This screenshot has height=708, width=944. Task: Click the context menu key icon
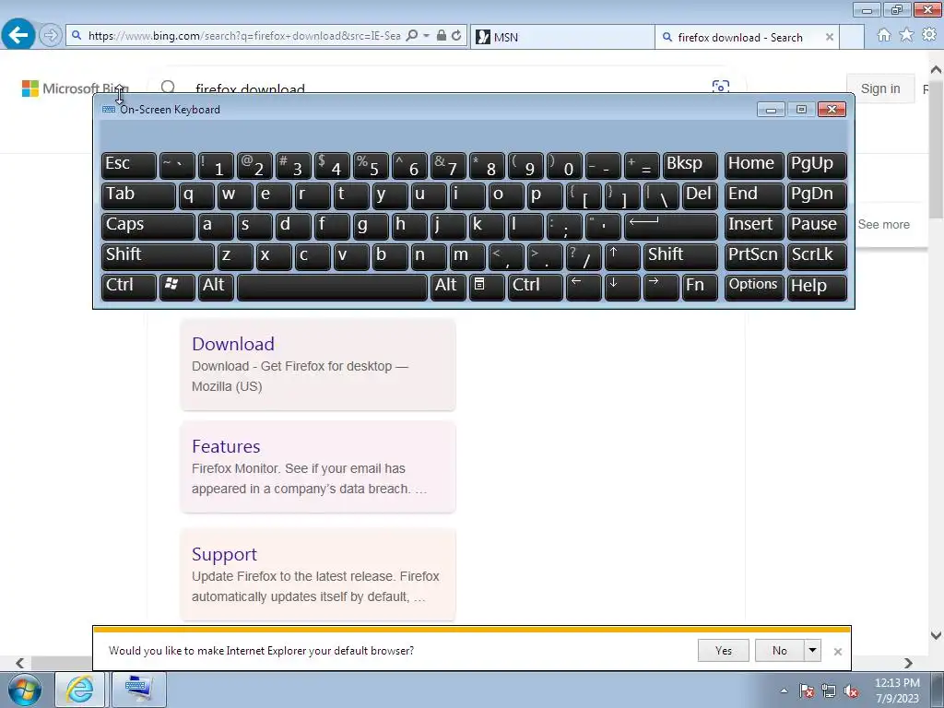click(487, 286)
